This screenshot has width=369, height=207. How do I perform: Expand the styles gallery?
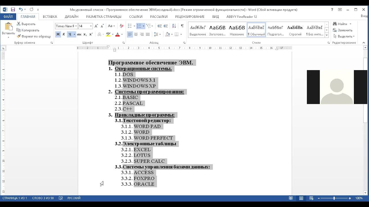coord(327,35)
